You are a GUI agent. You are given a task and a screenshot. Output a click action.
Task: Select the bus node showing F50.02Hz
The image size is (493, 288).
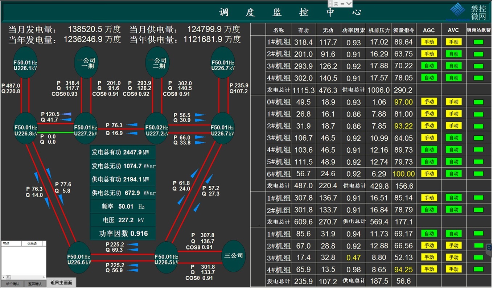coord(156,128)
